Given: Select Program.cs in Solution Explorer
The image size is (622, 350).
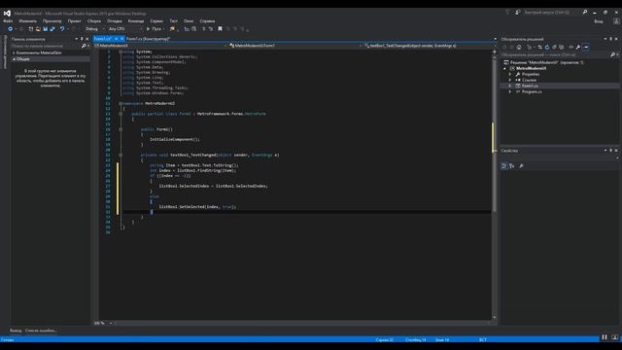Looking at the screenshot, I should [532, 91].
